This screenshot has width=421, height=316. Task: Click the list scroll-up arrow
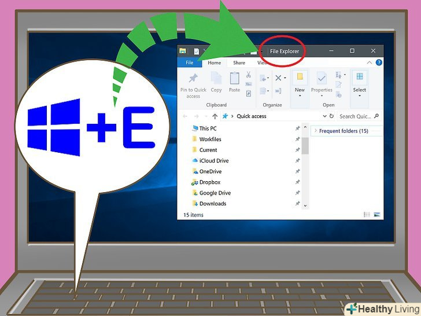tap(305, 127)
